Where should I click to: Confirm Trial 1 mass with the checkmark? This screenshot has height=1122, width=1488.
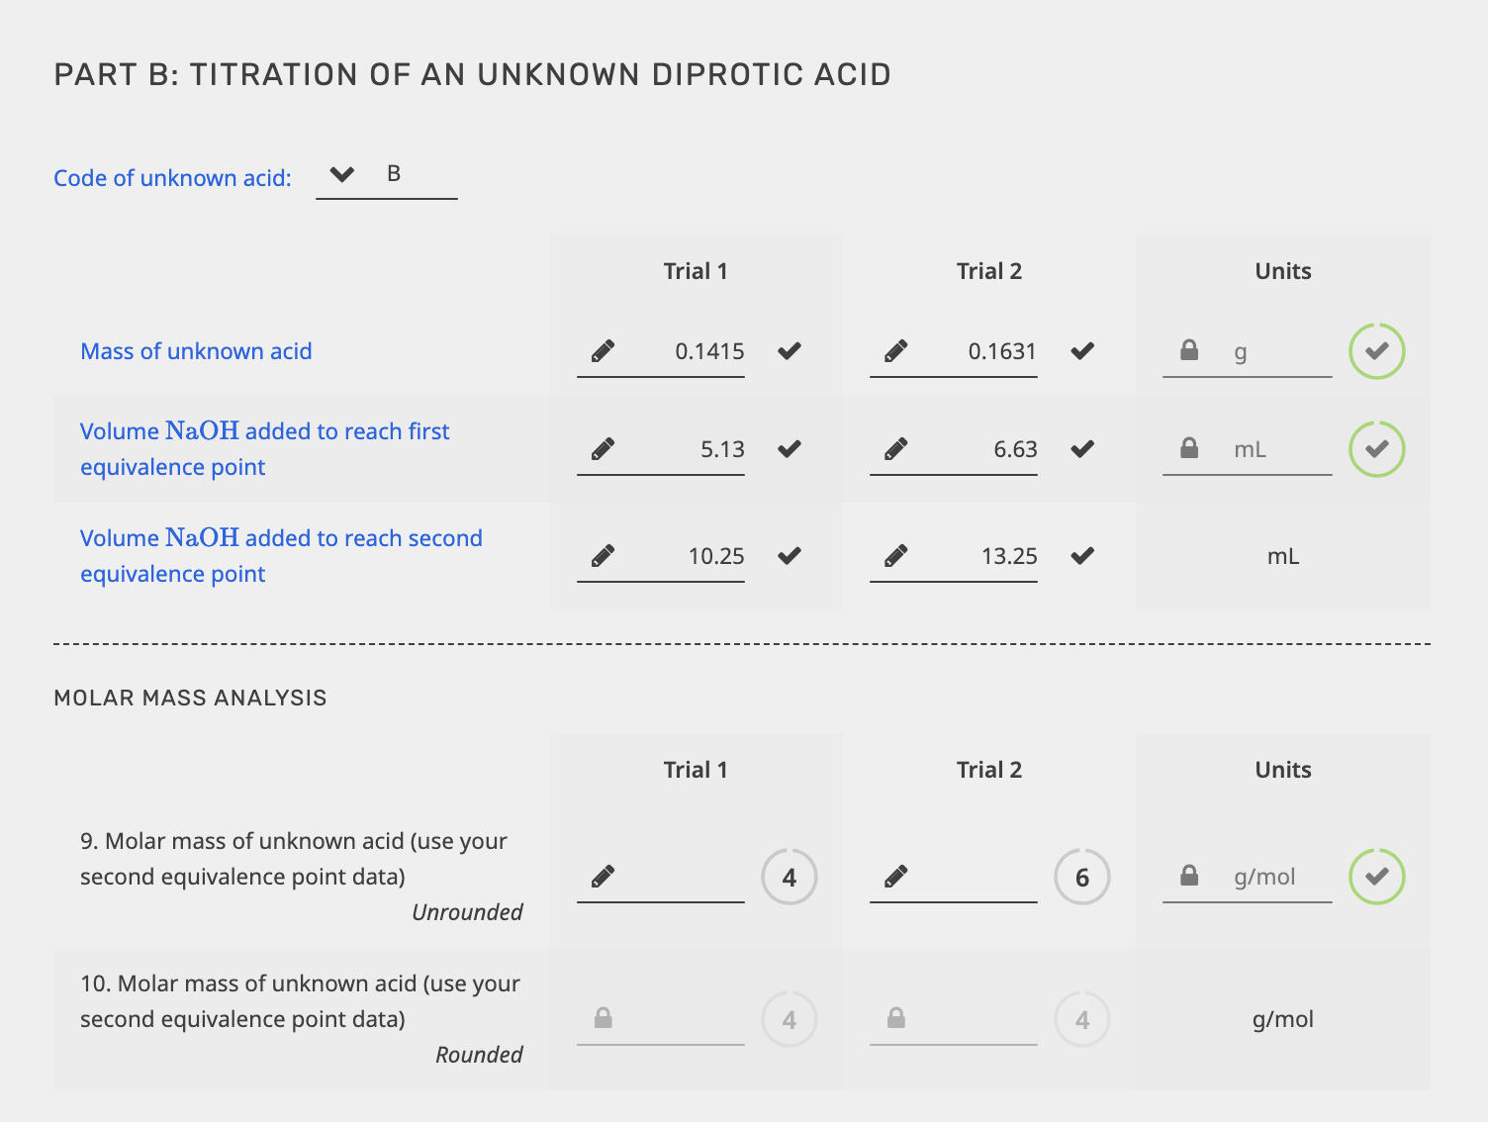[x=789, y=350]
